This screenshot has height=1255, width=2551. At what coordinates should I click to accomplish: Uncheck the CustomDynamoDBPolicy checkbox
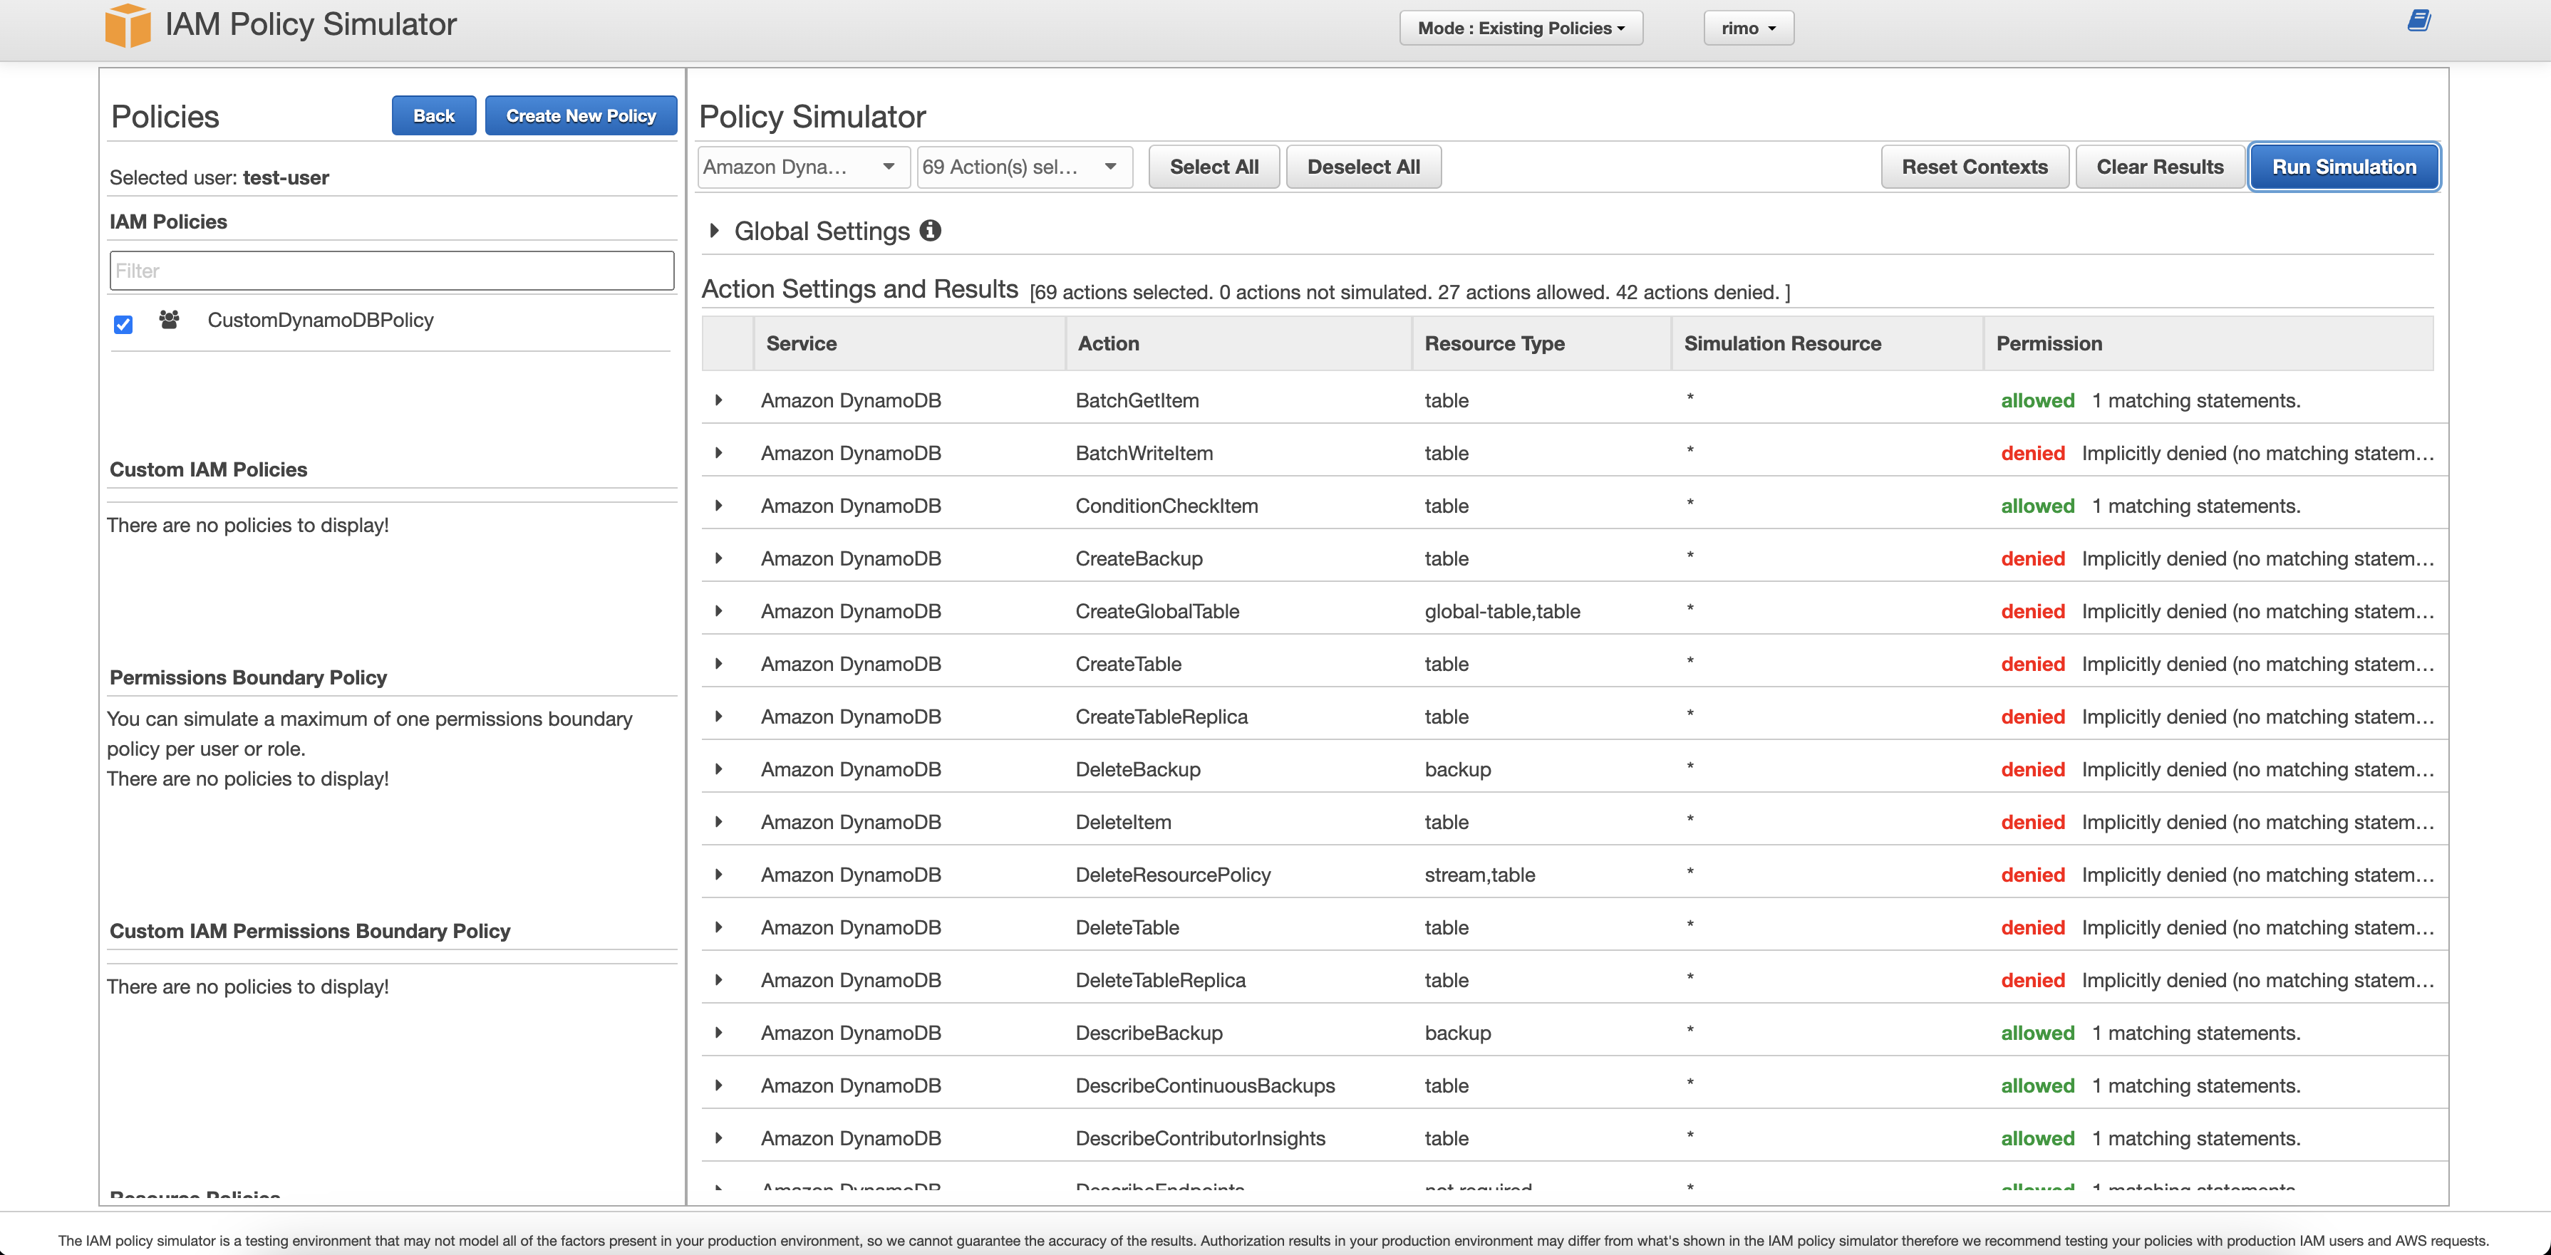click(x=124, y=325)
